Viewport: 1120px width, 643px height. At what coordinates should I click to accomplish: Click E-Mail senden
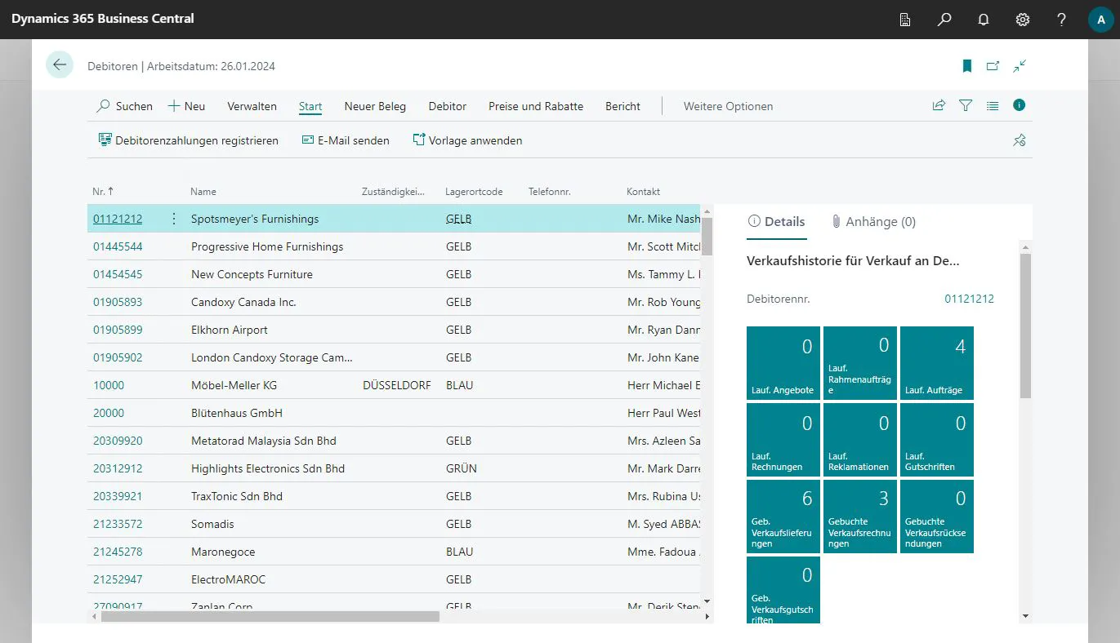tap(346, 140)
